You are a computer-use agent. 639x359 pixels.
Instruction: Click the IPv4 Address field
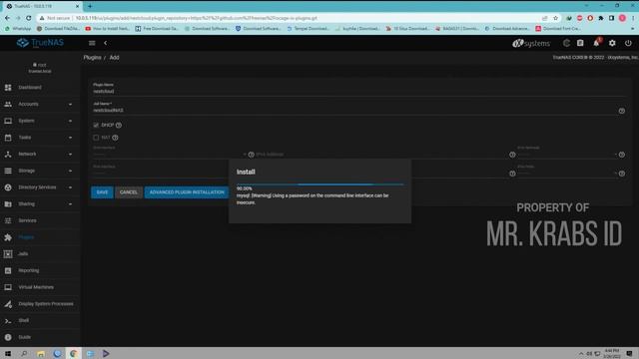point(381,155)
